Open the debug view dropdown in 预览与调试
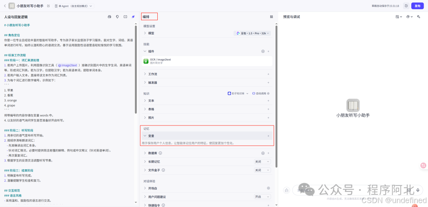The image size is (428, 207). coord(399,17)
